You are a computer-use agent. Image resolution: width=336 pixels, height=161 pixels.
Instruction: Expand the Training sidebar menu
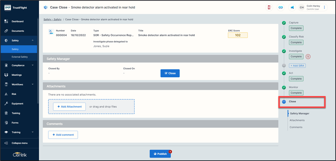coord(32,132)
